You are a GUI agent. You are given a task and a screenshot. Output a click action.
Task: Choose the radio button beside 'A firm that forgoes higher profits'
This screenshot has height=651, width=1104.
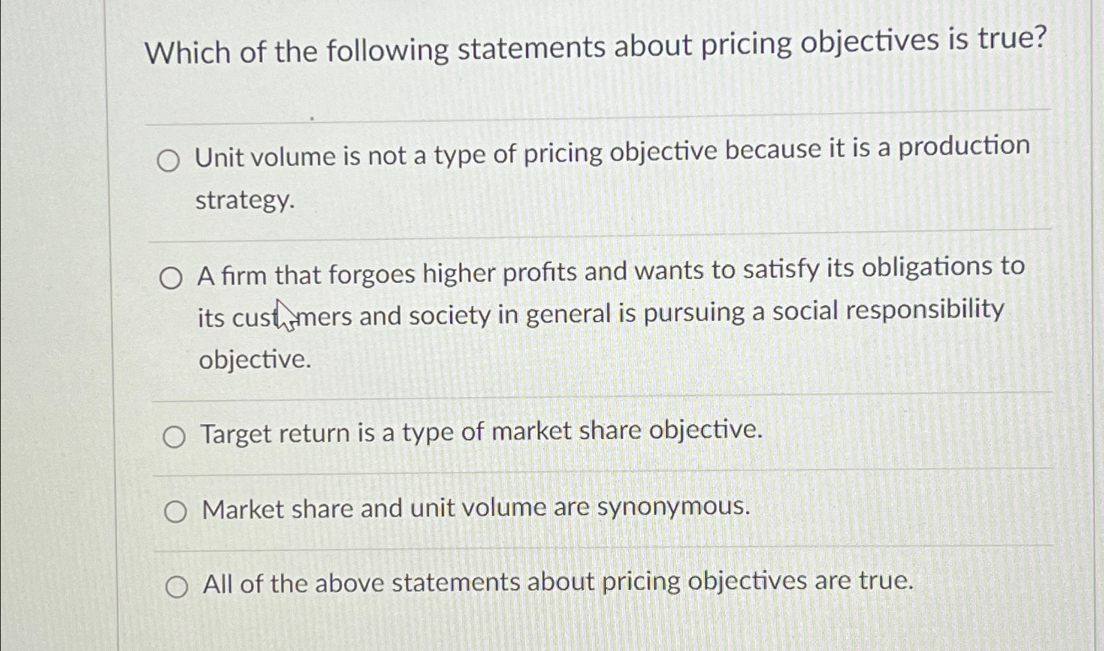(x=171, y=279)
